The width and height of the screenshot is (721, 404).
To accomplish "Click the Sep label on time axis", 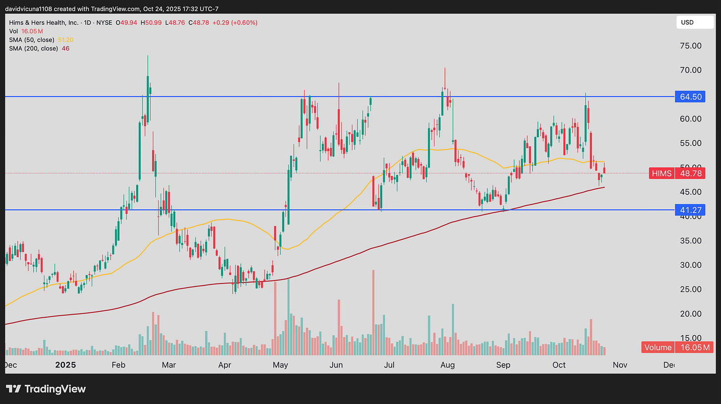I will tap(504, 365).
